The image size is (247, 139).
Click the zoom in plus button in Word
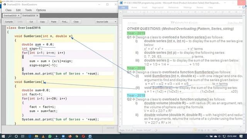click(241, 130)
